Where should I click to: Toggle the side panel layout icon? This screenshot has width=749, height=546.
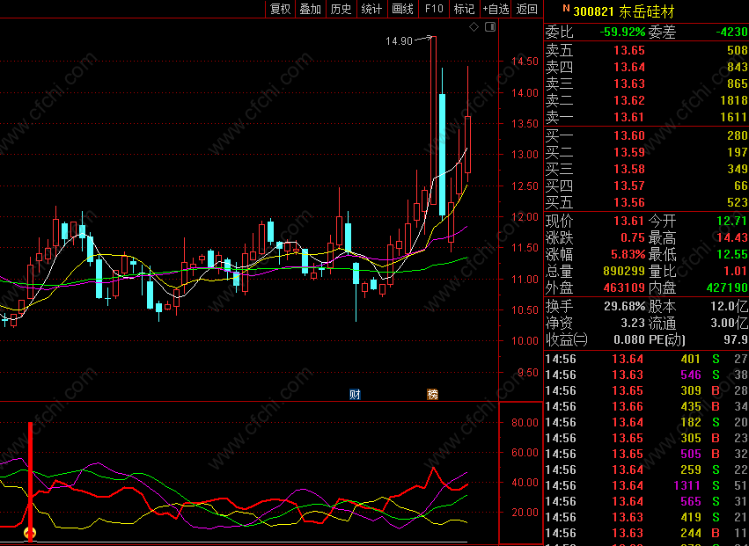490,27
